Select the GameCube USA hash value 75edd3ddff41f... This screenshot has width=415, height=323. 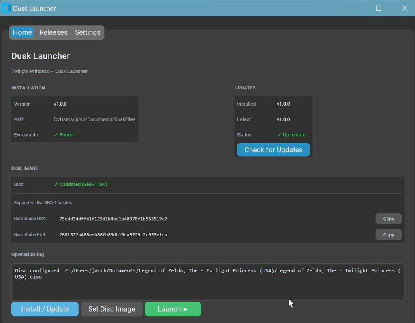pyautogui.click(x=113, y=219)
